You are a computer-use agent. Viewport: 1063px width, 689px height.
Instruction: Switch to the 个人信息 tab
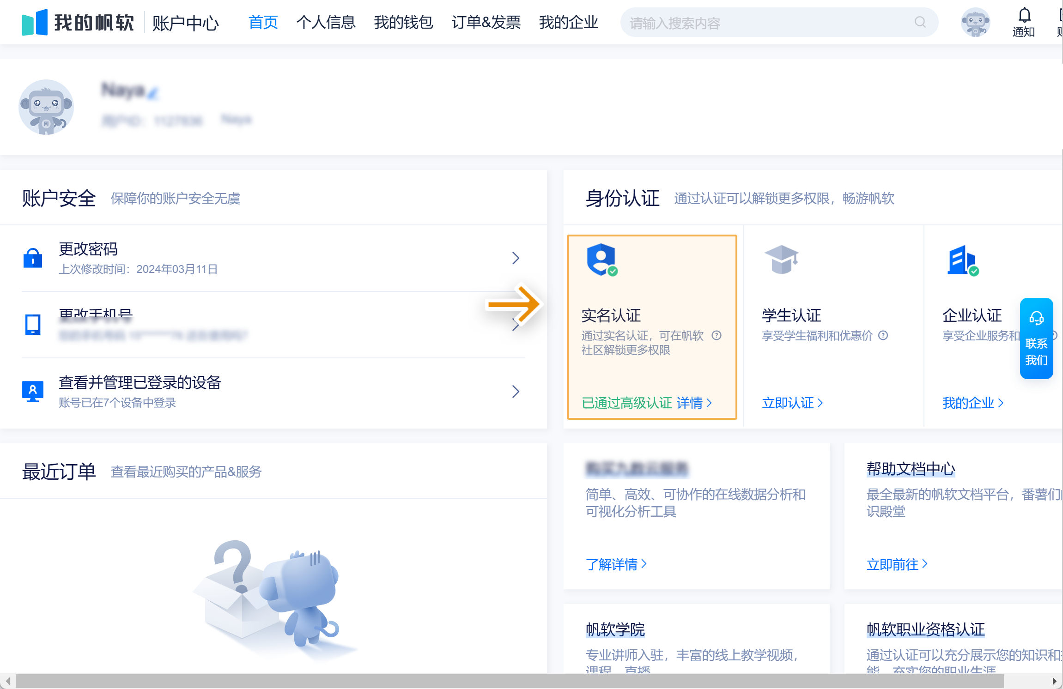coord(326,22)
